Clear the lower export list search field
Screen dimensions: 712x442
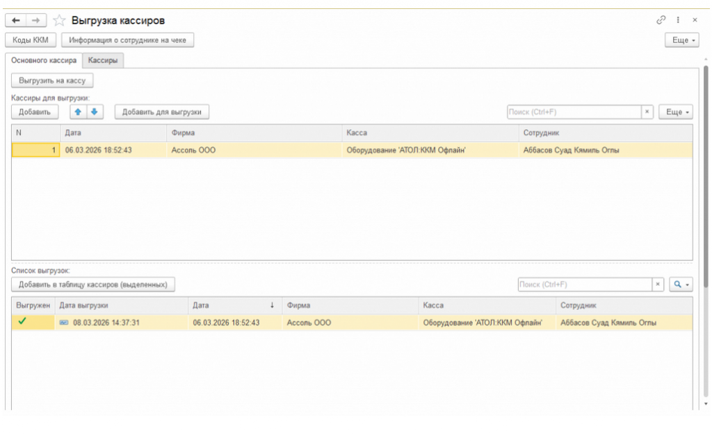[658, 284]
